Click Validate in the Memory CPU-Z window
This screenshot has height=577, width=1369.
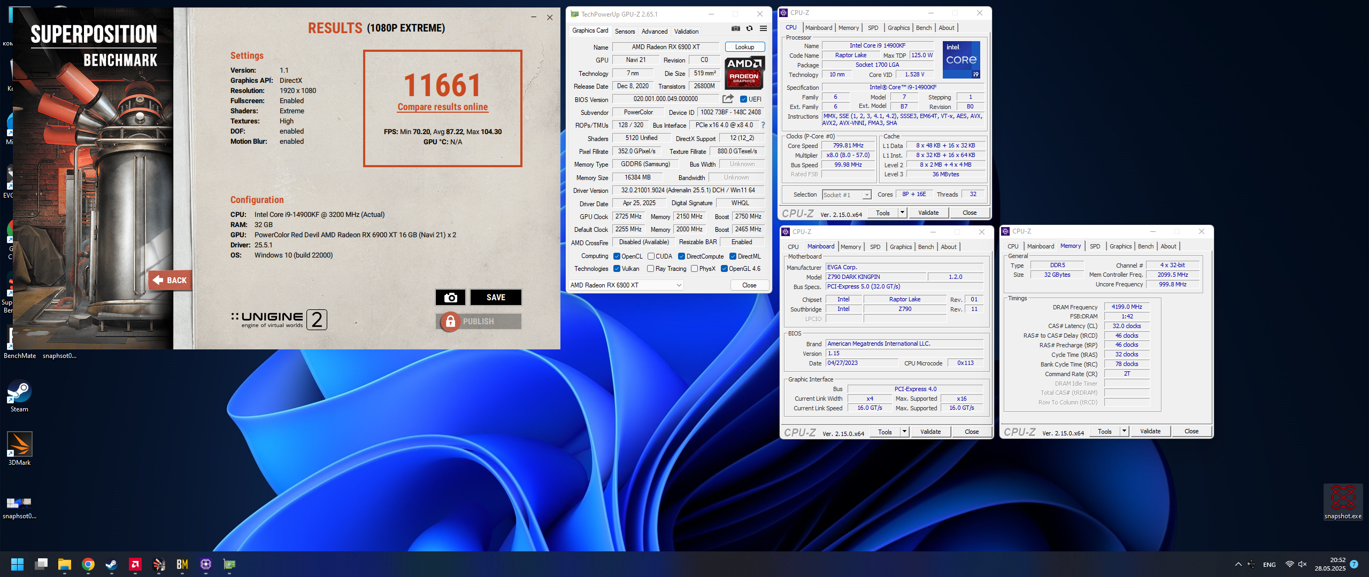tap(1150, 431)
